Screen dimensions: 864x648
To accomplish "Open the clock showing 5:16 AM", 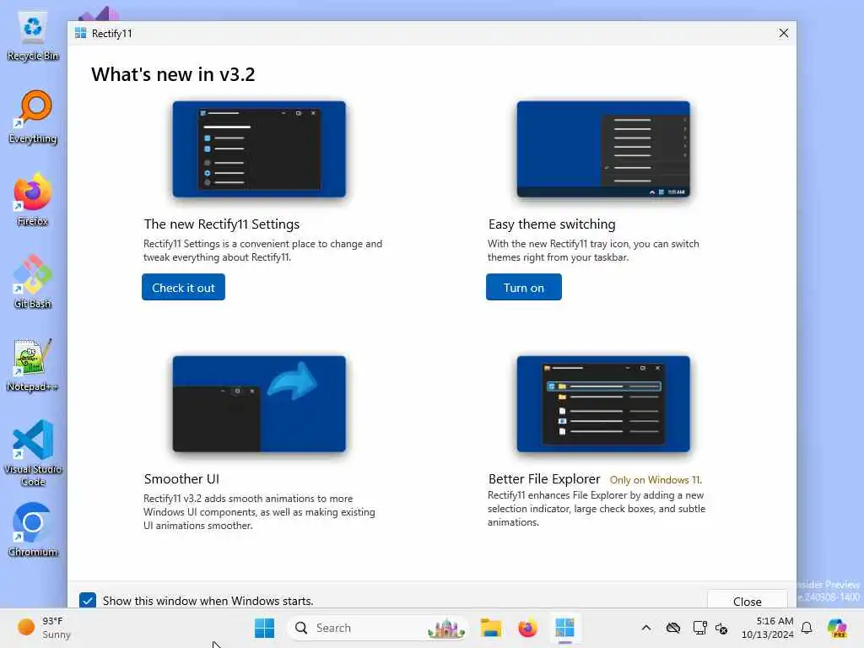I will click(767, 628).
